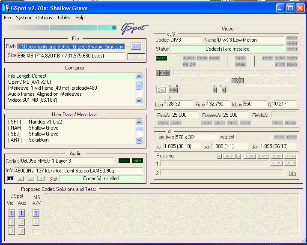Click the FCC indicator
This screenshot has width=307, height=245.
point(280,58)
